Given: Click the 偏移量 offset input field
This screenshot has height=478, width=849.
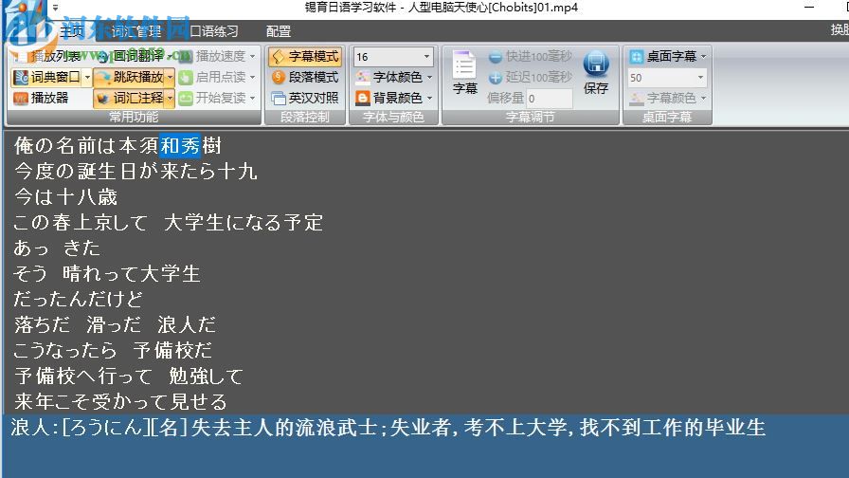Looking at the screenshot, I should click(x=549, y=98).
